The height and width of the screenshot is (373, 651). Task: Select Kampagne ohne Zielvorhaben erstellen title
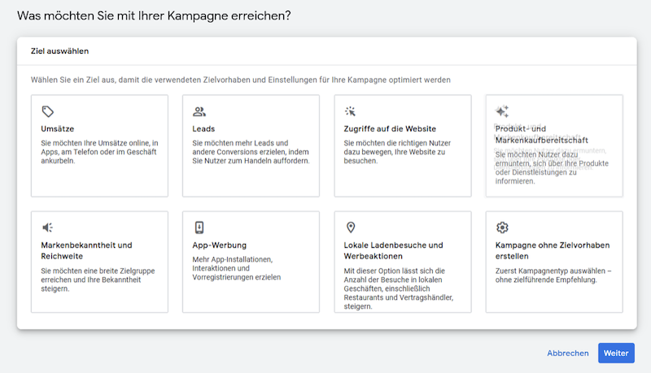(x=553, y=251)
